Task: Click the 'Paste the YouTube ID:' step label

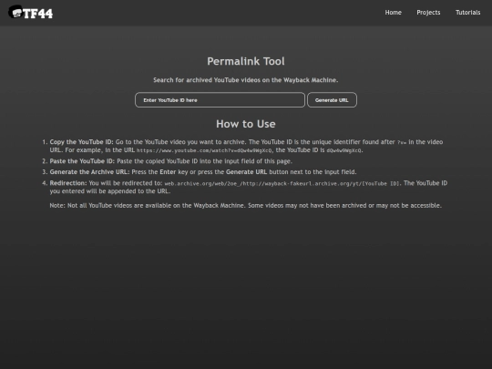Action: coord(82,161)
